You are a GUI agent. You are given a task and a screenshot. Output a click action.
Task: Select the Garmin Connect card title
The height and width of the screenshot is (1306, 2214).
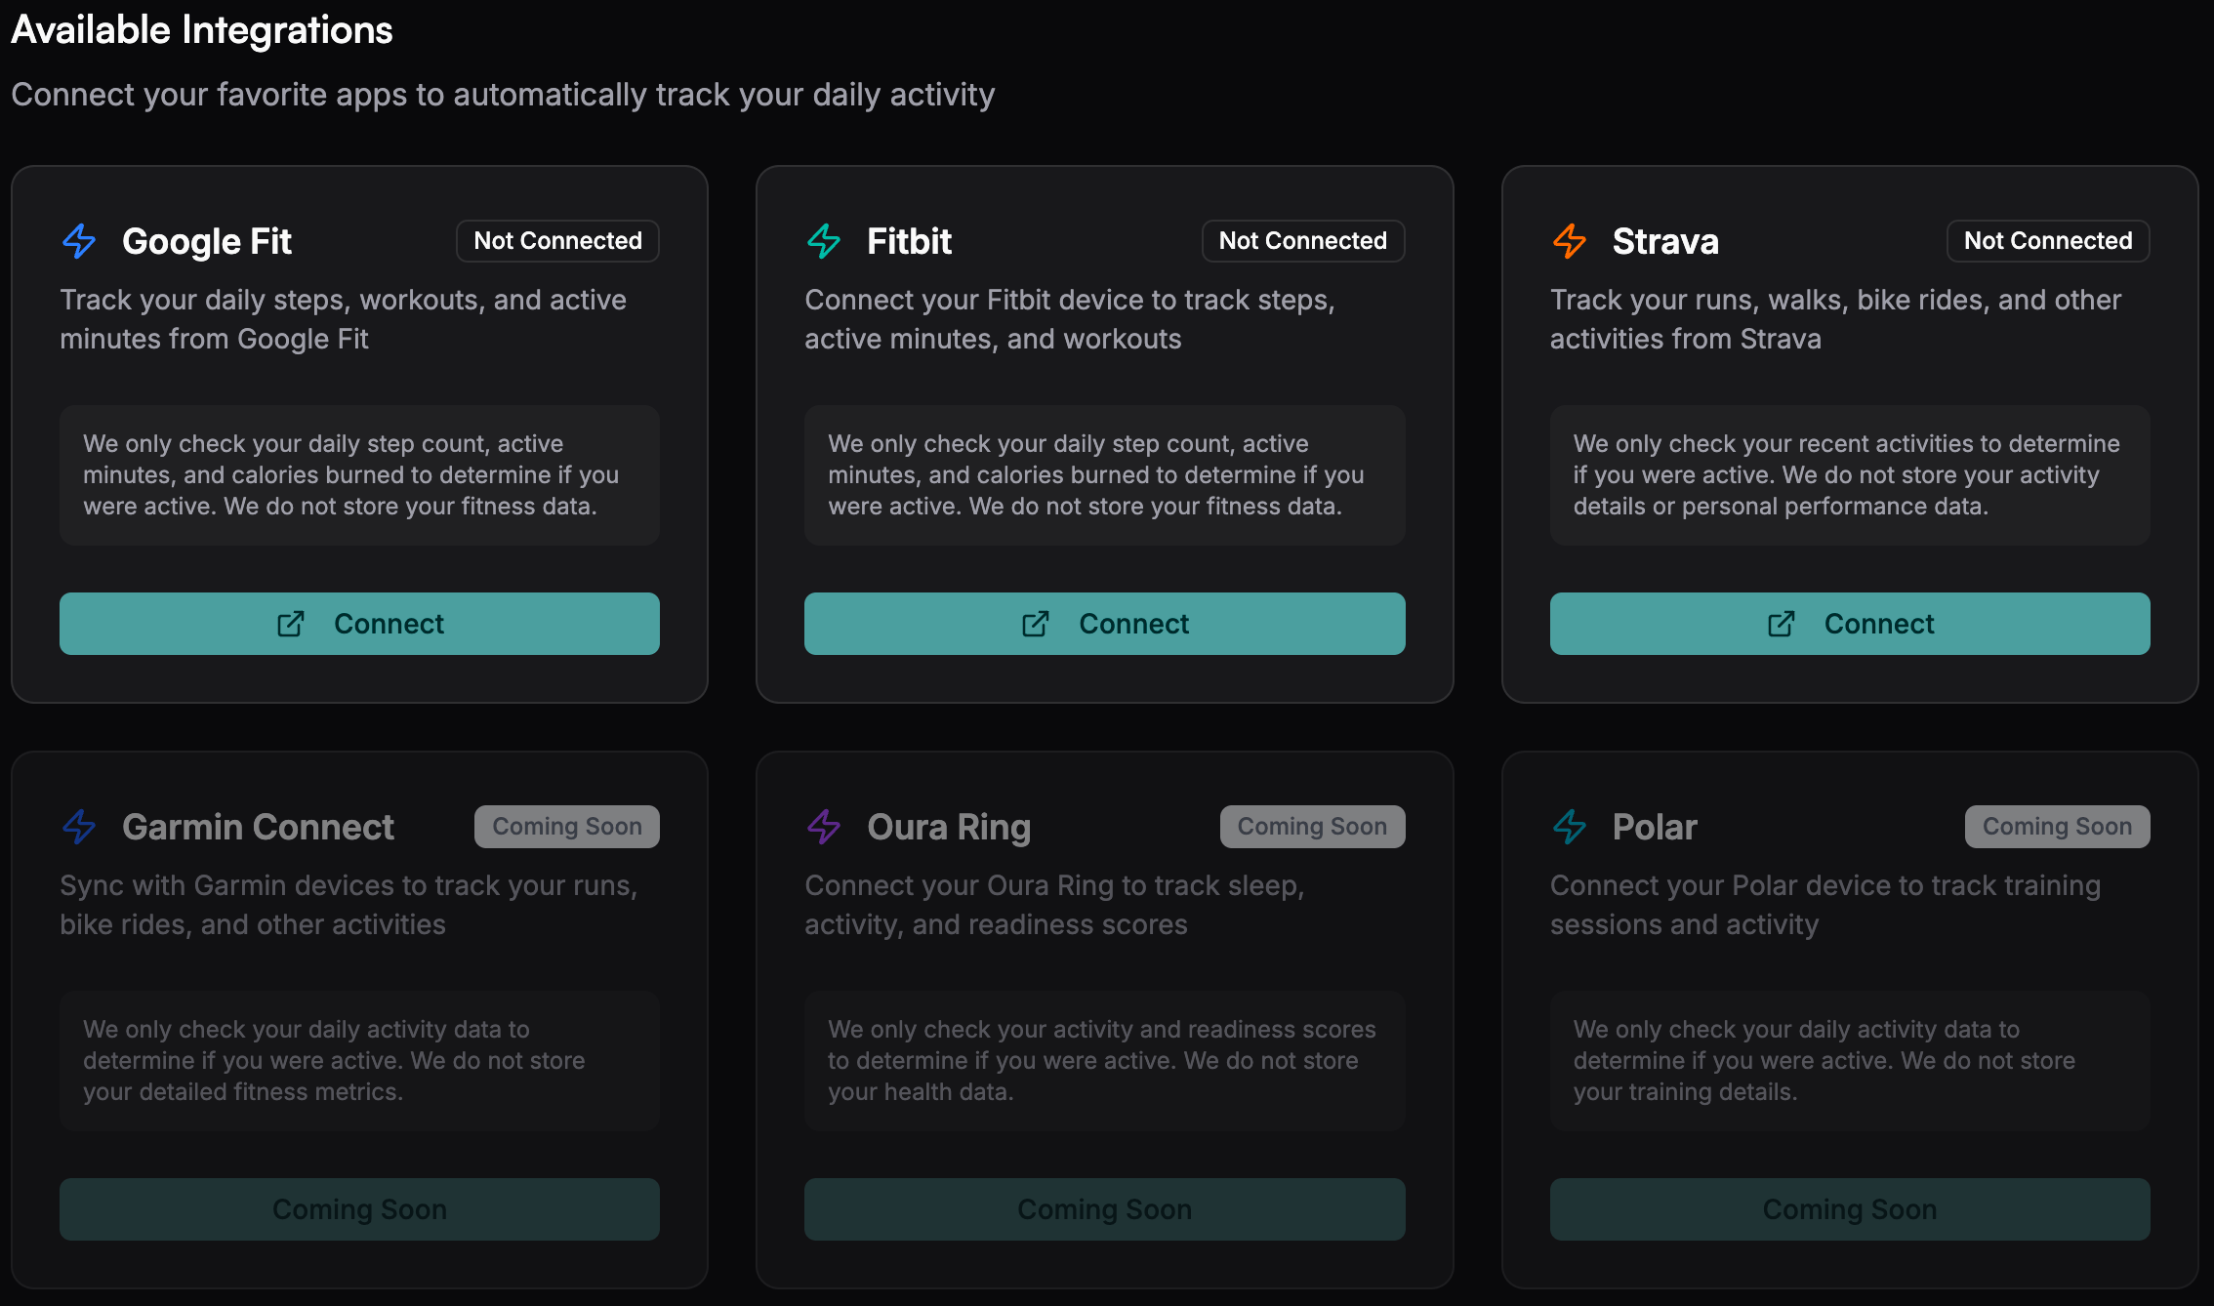pos(258,827)
